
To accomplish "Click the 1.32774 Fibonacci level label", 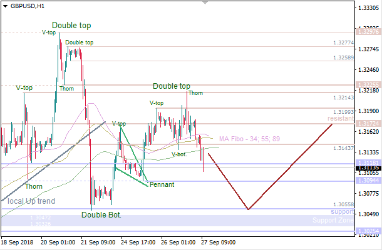I will point(344,44).
